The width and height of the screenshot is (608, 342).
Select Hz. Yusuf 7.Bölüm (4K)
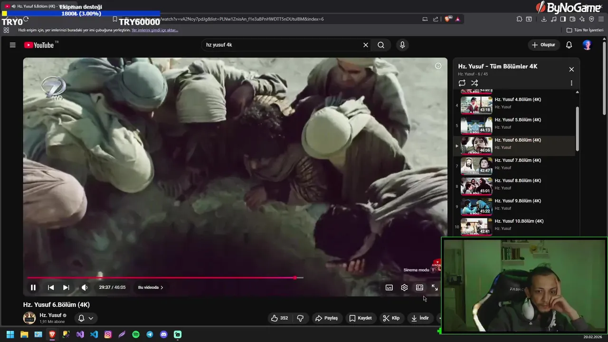point(515,166)
